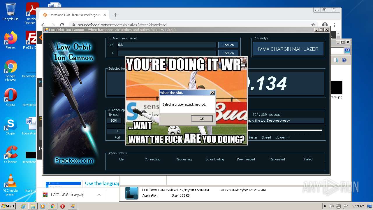This screenshot has height=210, width=373.
Task: Select the face.jpg file in Explorer
Action: pyautogui.click(x=336, y=90)
